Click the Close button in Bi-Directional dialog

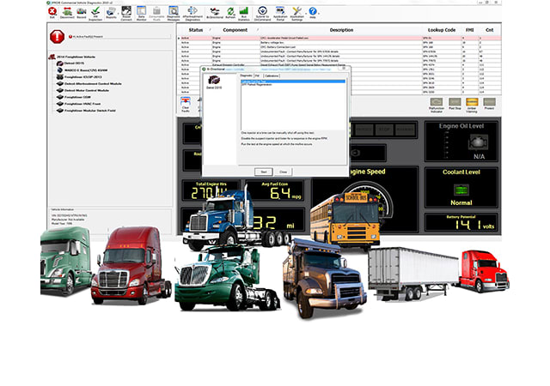[283, 172]
